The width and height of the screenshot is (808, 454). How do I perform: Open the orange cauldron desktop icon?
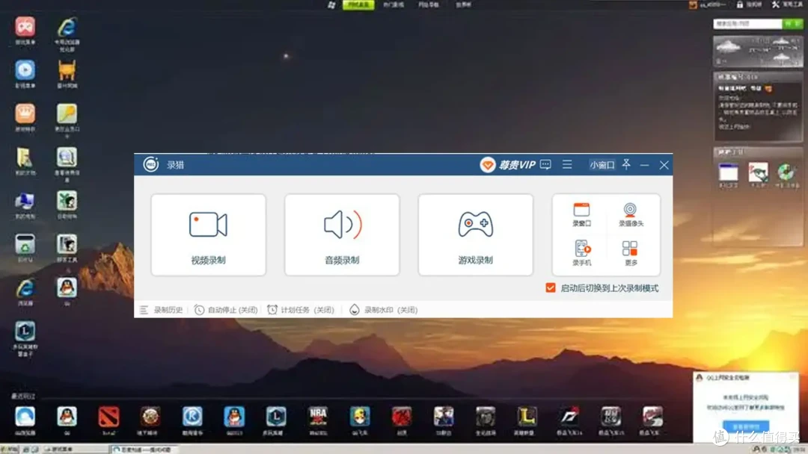[x=67, y=70]
